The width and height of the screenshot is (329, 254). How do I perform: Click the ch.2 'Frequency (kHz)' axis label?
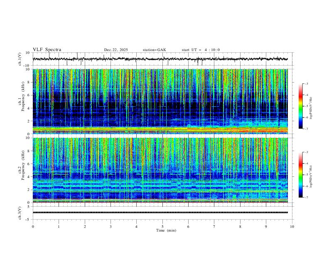(23, 165)
